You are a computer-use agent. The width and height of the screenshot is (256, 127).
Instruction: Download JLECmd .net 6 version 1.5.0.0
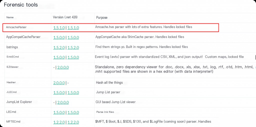click(73, 93)
